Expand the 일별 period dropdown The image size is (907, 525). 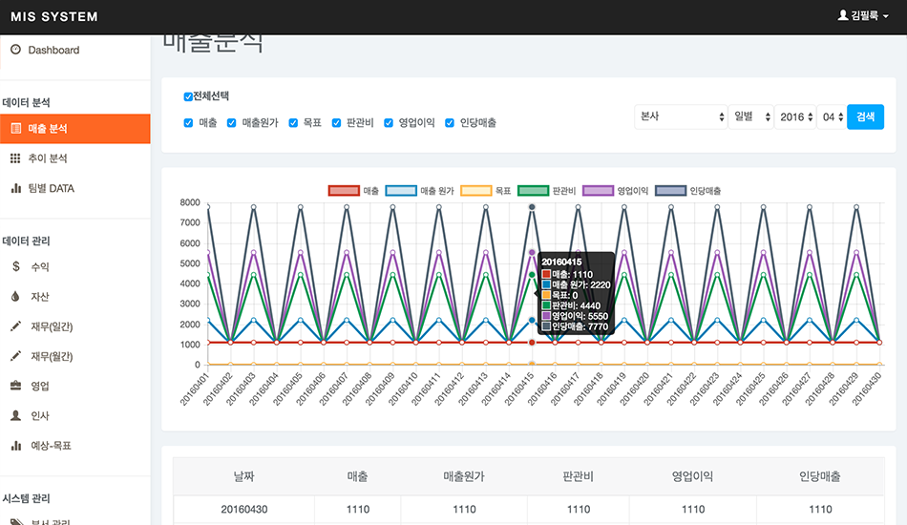pos(749,116)
